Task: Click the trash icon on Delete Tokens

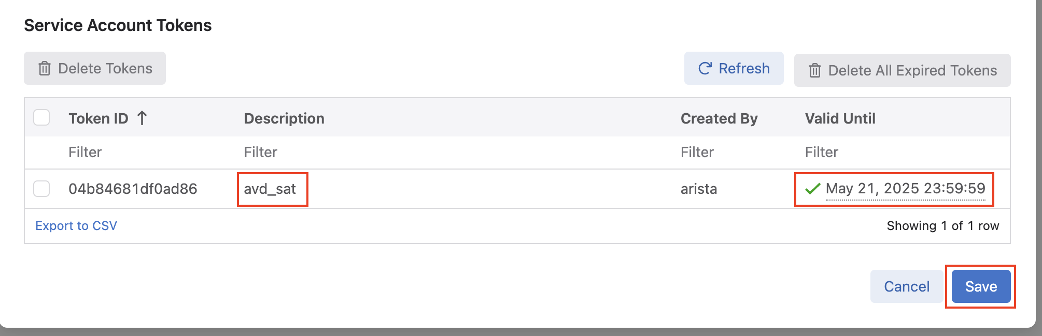Action: (x=45, y=68)
